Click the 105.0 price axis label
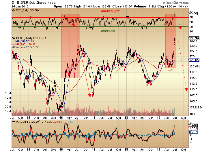 (x=193, y=102)
